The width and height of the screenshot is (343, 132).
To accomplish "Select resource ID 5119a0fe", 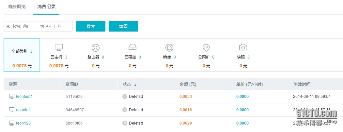I will (74, 97).
